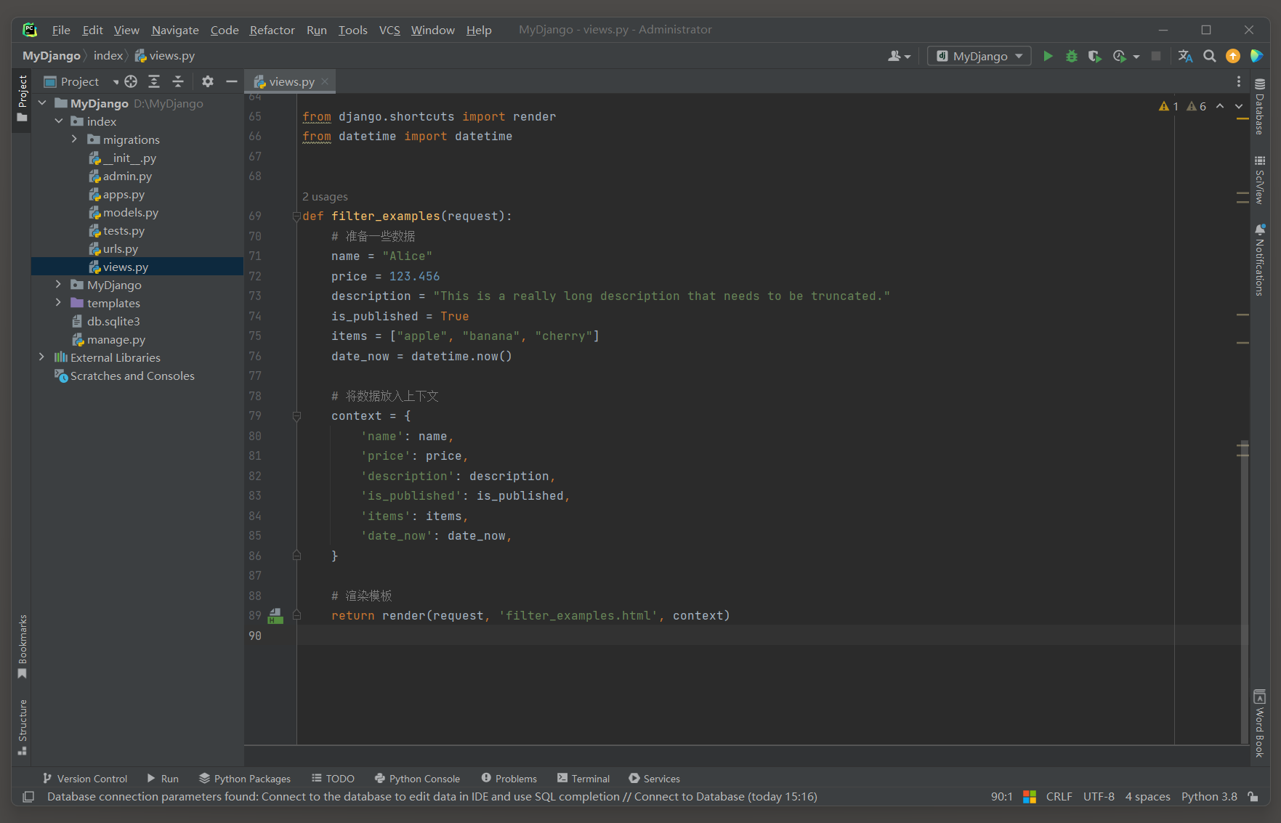The height and width of the screenshot is (823, 1281).
Task: Open the Python Packages tool window
Action: [x=245, y=779]
